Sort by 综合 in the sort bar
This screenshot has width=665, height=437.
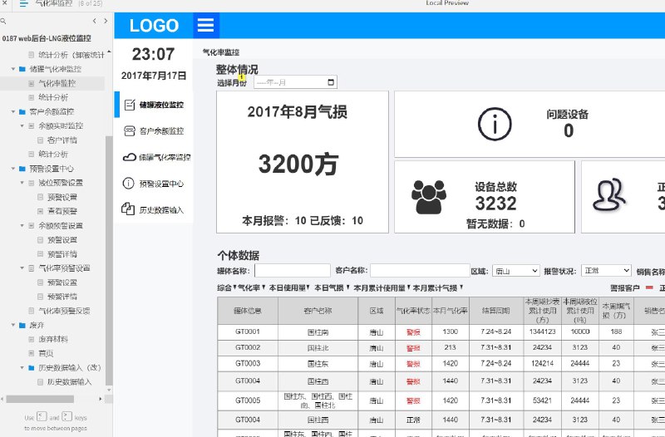(x=226, y=288)
